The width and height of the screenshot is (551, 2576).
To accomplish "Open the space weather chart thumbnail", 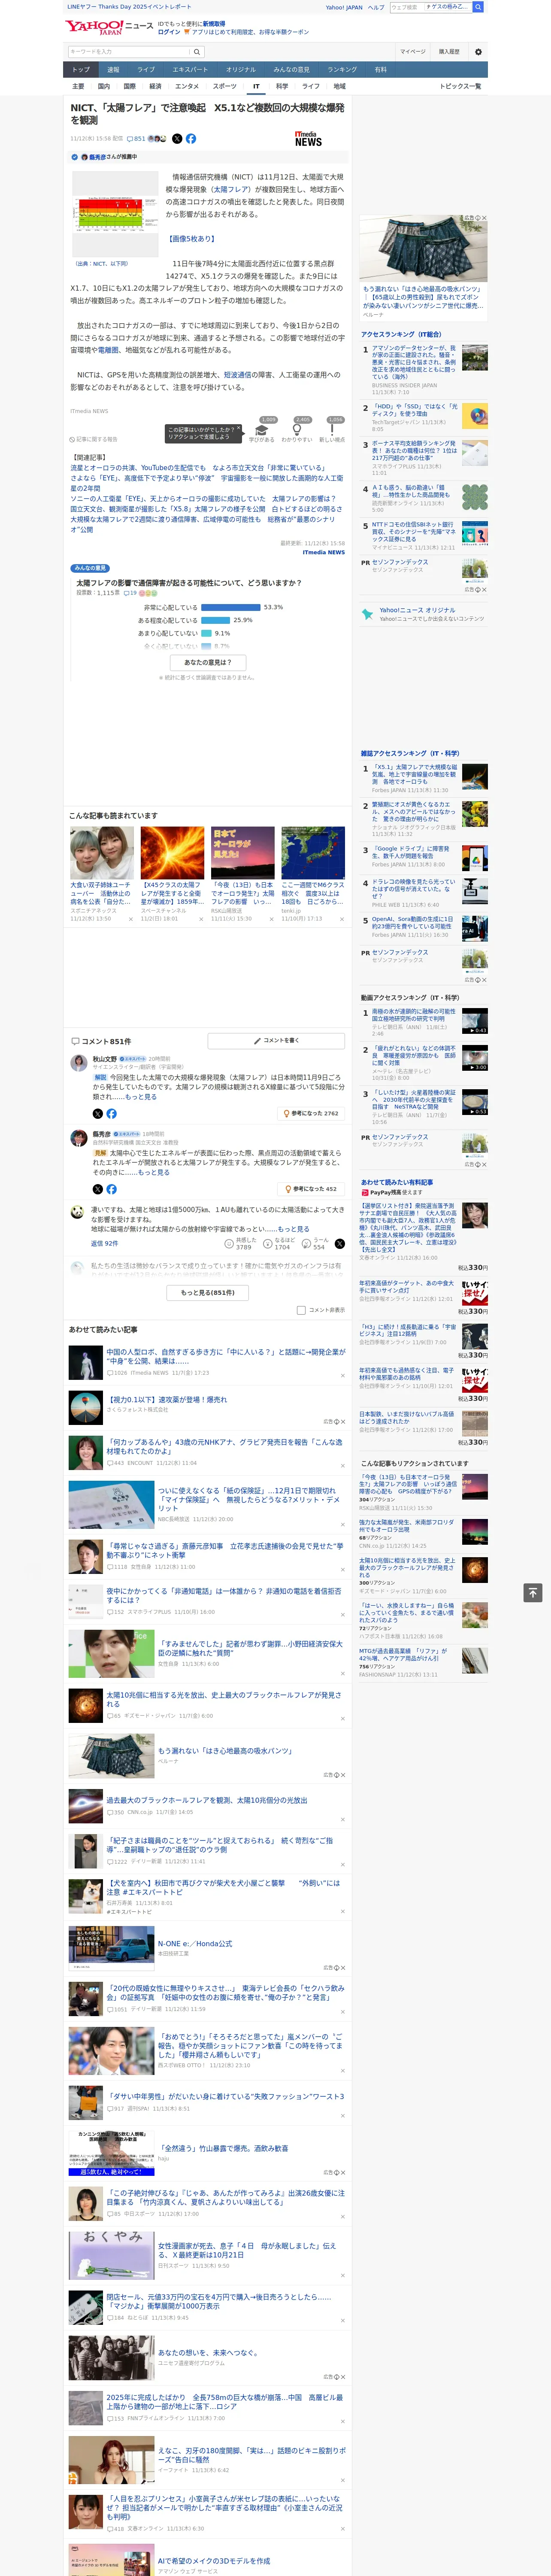I will click(x=116, y=214).
